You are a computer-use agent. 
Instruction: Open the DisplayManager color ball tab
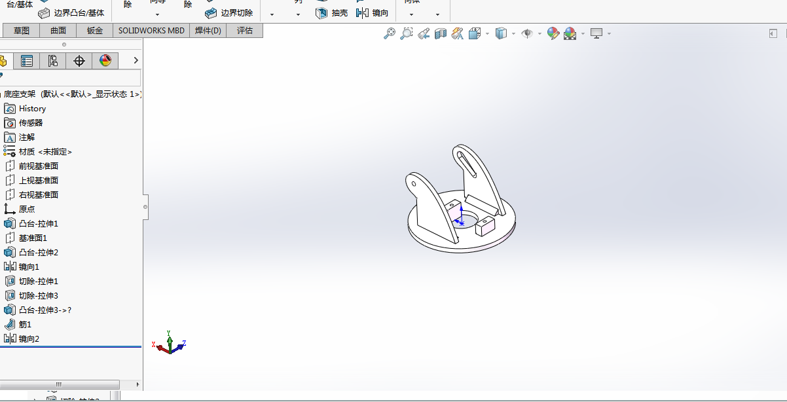coord(105,61)
